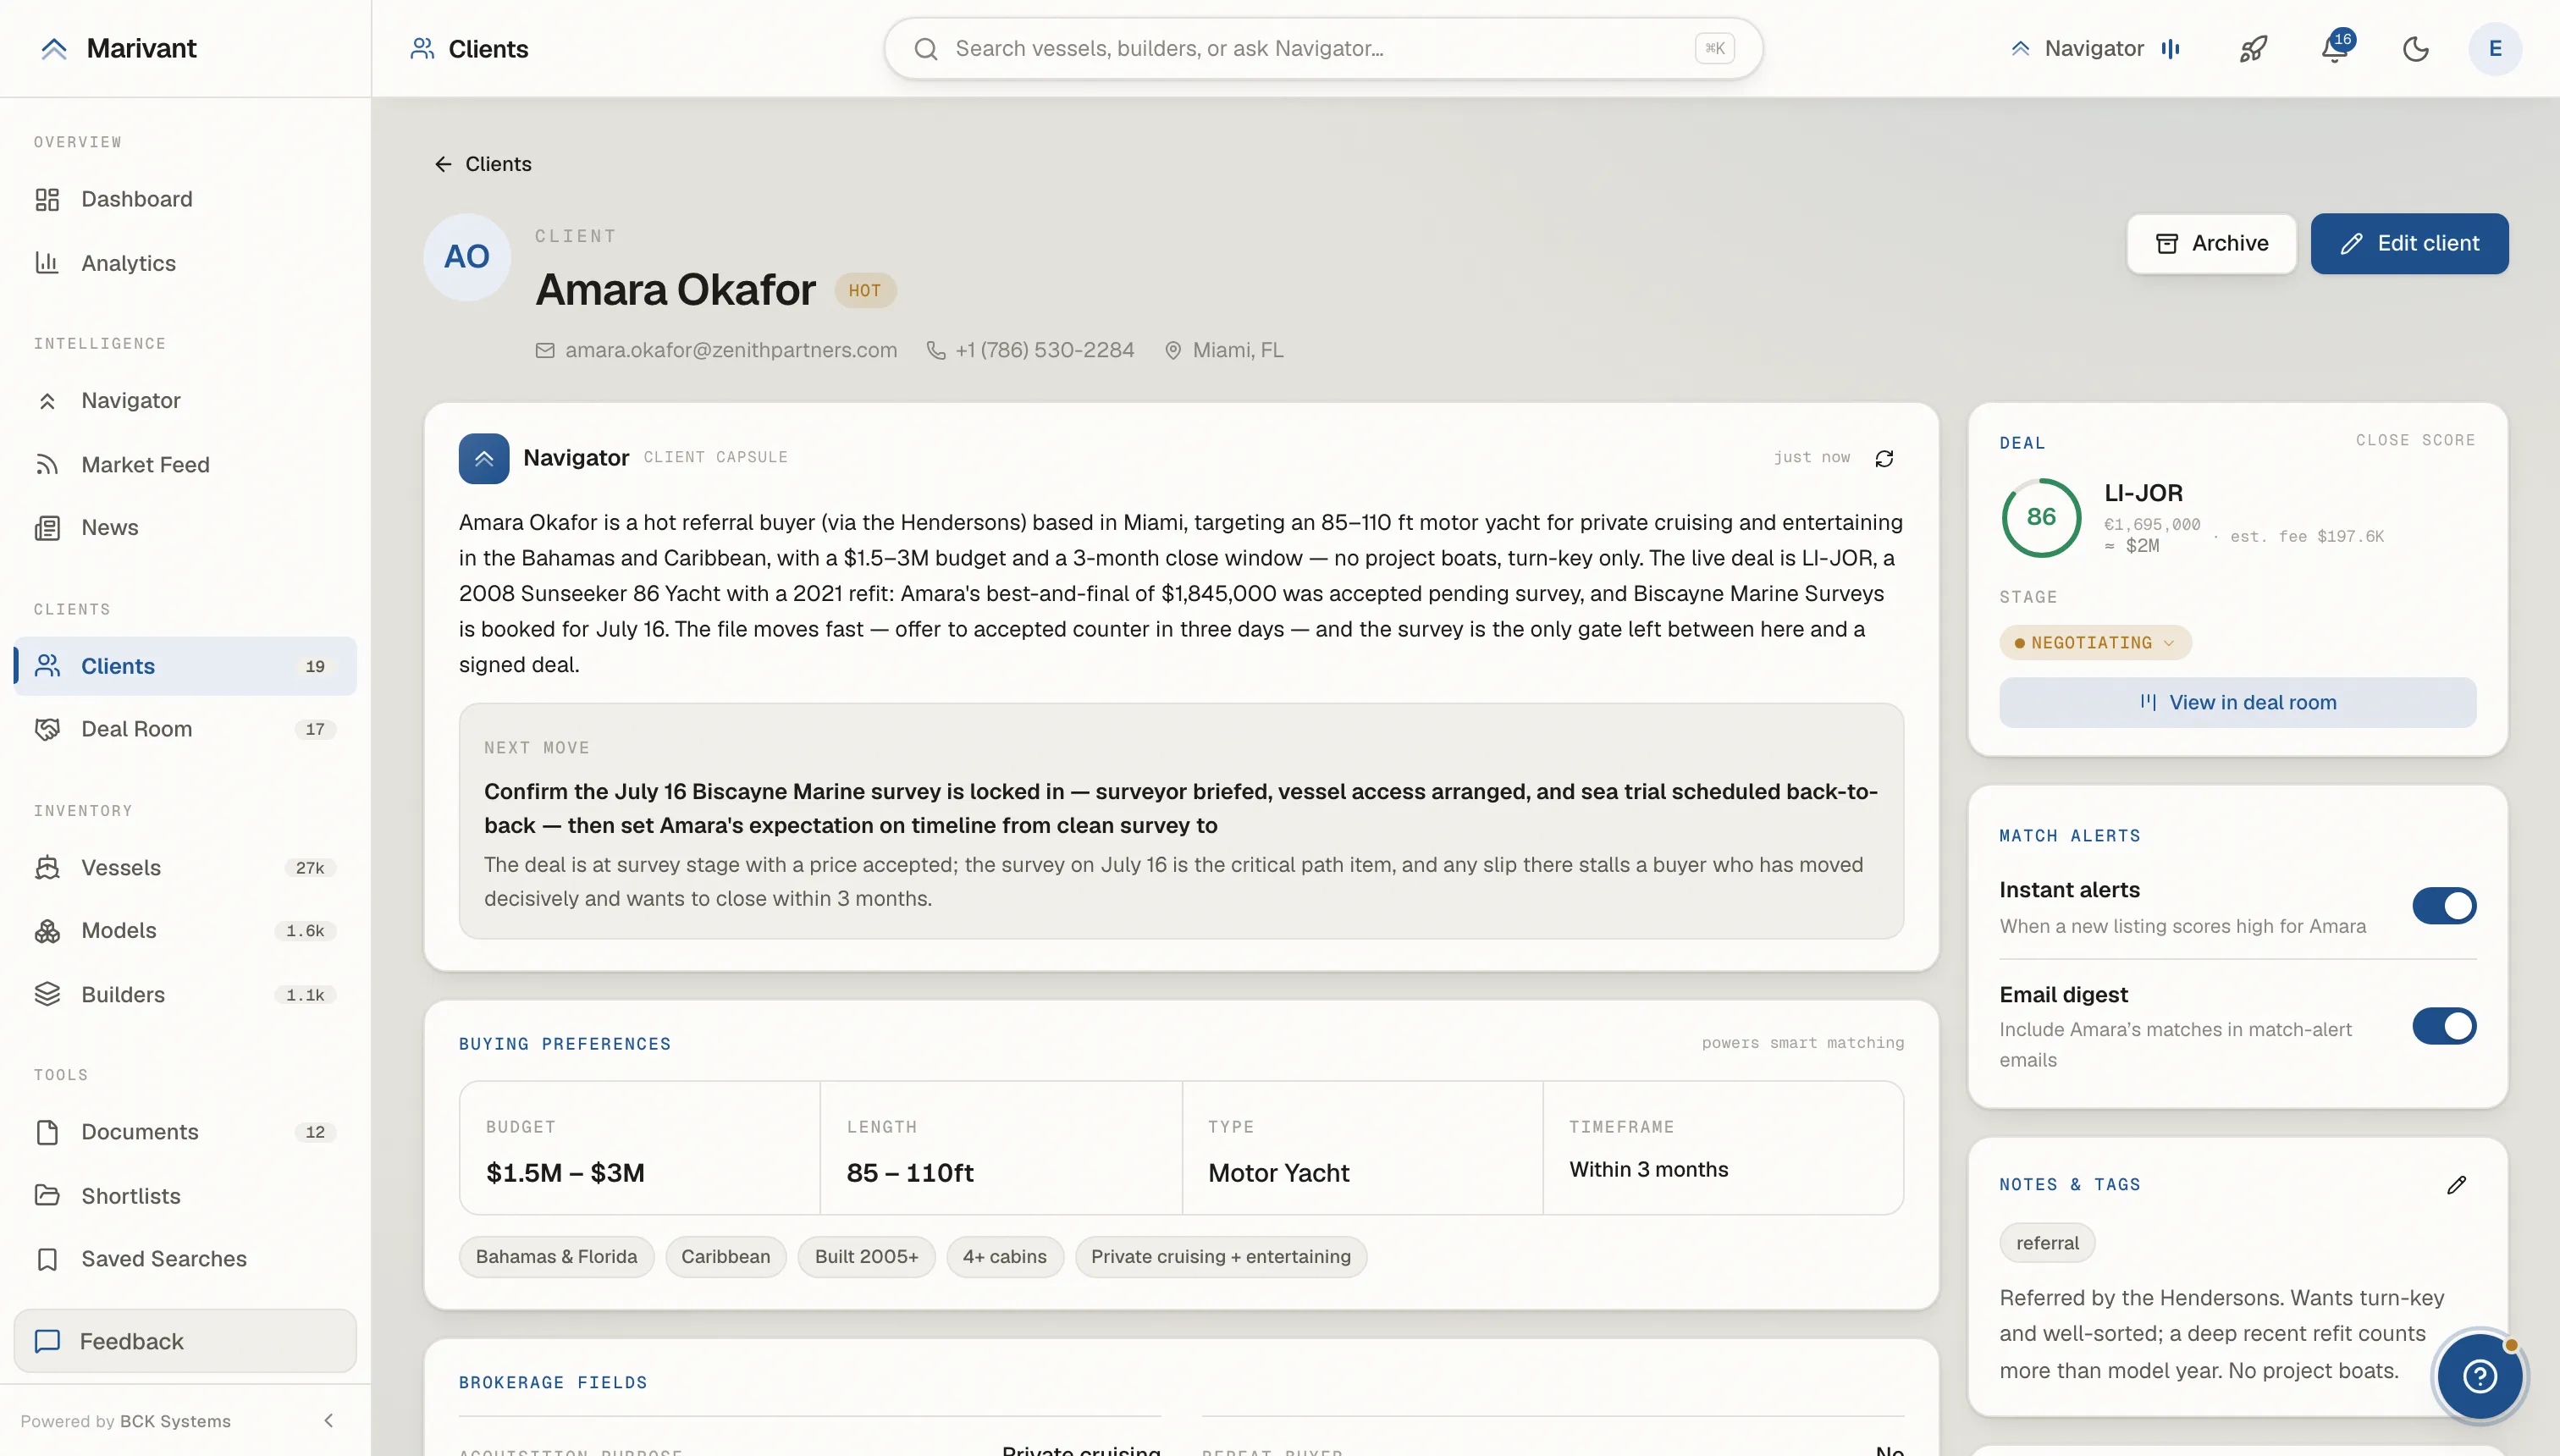The image size is (2560, 1456).
Task: Toggle Instant alerts switch
Action: tap(2444, 906)
